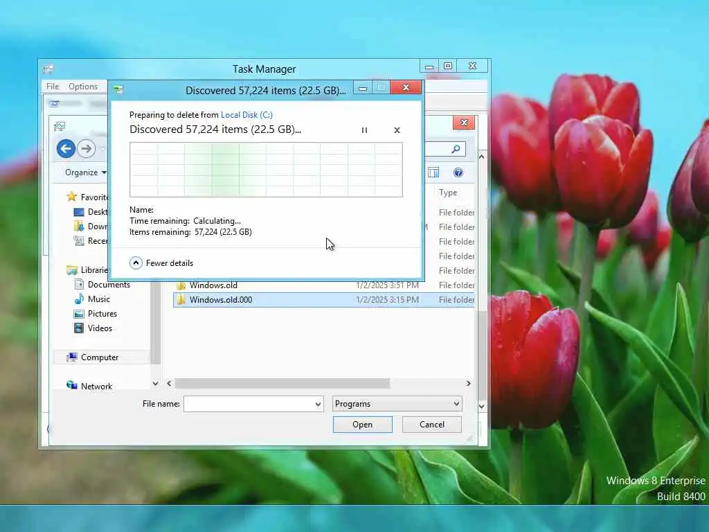Click the Back arrow in the Open dialog
The height and width of the screenshot is (532, 709).
tap(66, 148)
